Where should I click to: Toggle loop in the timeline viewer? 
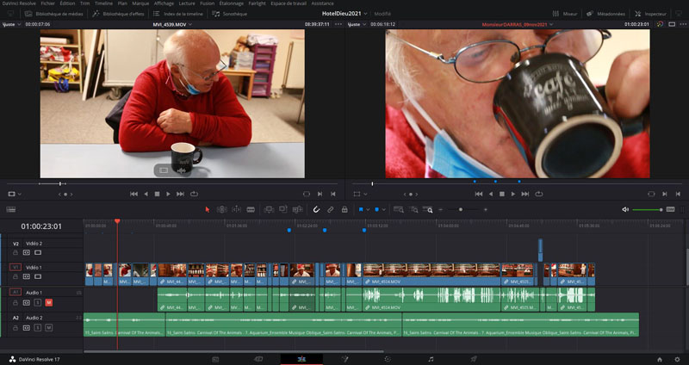point(539,194)
